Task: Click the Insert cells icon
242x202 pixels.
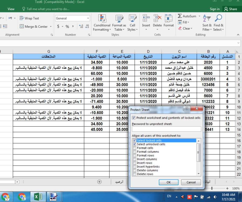Action: (x=146, y=18)
